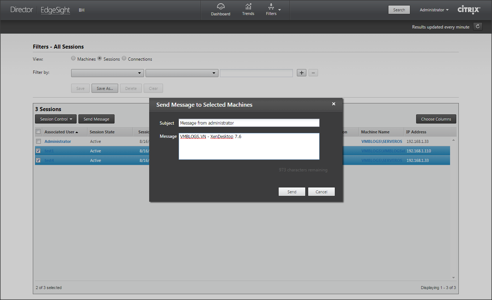Click the Subject input field
This screenshot has height=300, width=492.
pos(249,123)
